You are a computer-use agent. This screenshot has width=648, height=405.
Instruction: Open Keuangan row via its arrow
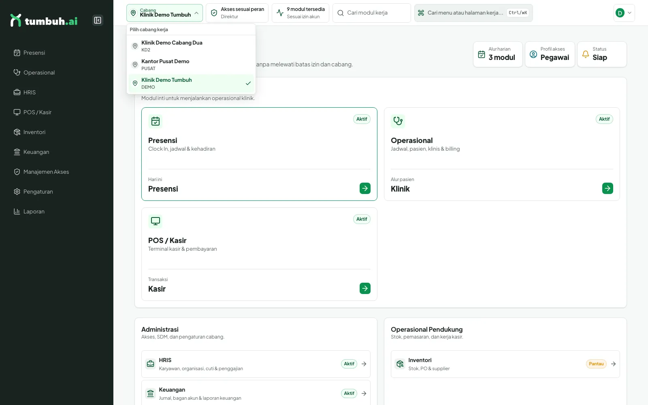pos(364,393)
